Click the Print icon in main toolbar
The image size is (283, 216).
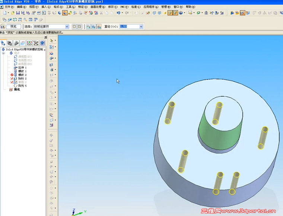tap(80, 13)
